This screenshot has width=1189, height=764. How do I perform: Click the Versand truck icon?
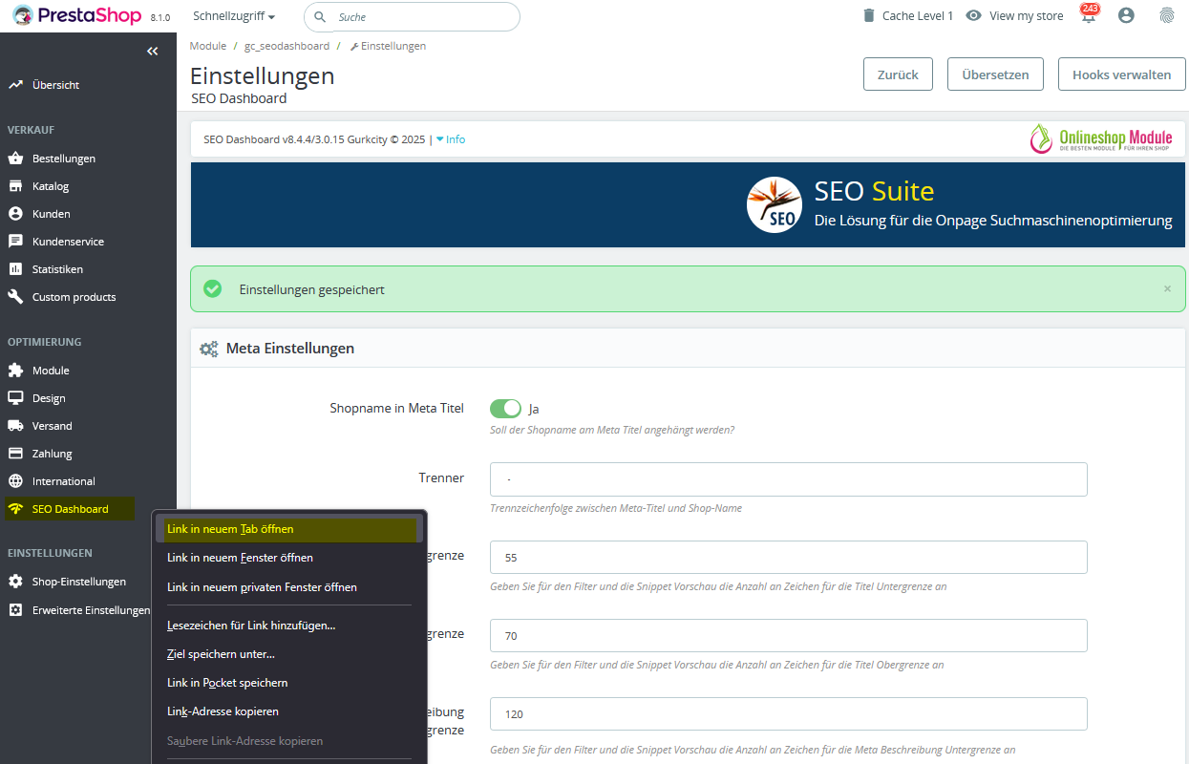(x=15, y=426)
